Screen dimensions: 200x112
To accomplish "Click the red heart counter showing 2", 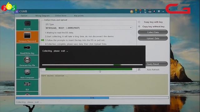I will [x=140, y=11].
